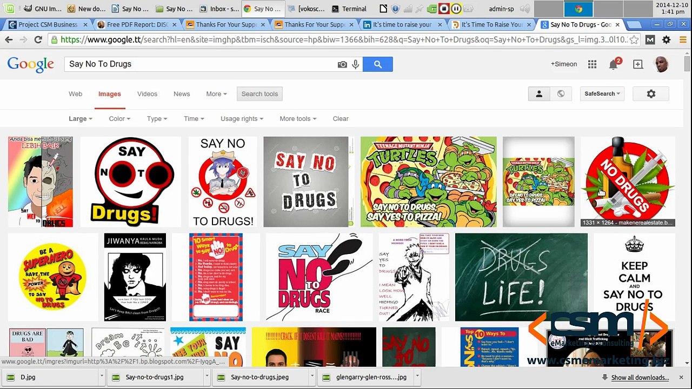Viewport: 692px width, 389px height.
Task: Open the Terminal window from panel
Action: point(349,9)
